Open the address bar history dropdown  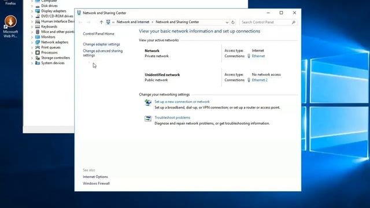pyautogui.click(x=227, y=22)
